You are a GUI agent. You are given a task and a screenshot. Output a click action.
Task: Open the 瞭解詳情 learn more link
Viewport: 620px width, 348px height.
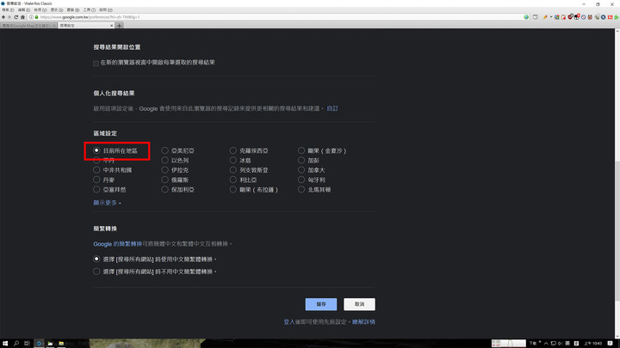(x=363, y=322)
